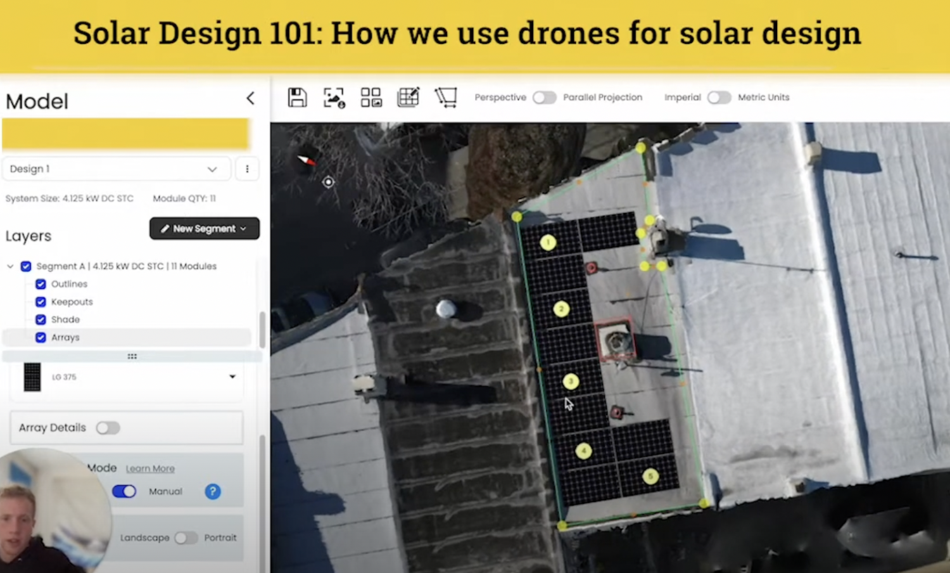Collapse the Model panel with arrow
The width and height of the screenshot is (950, 573).
251,98
